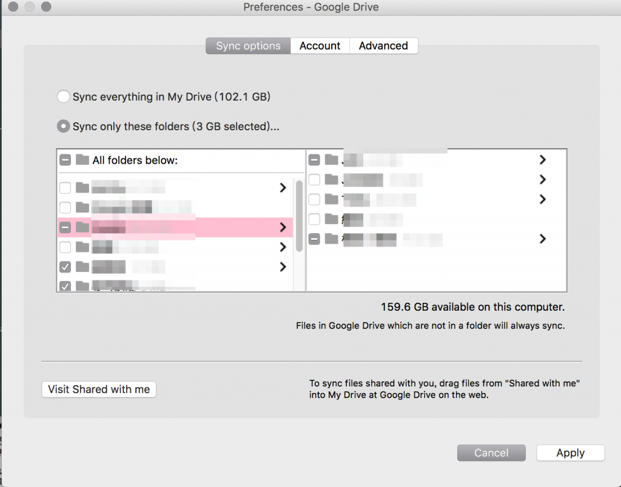This screenshot has width=621, height=487.
Task: Toggle the top folder checkbox in right pane
Action: (x=315, y=160)
